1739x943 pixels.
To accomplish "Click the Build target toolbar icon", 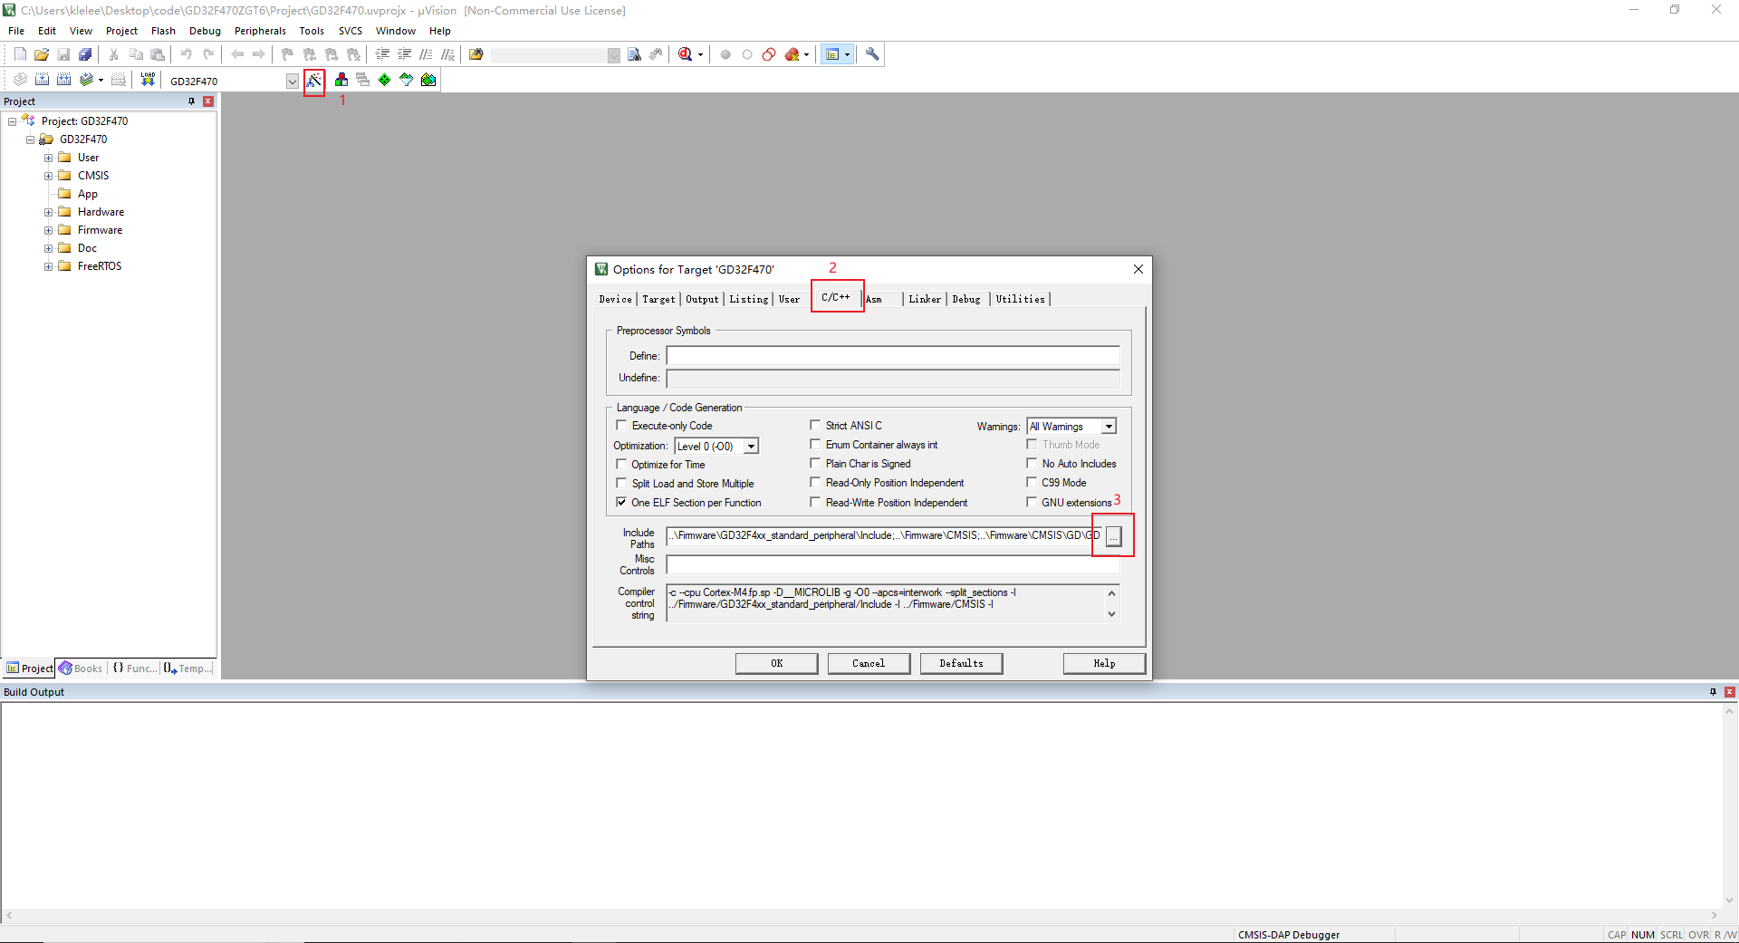I will tap(42, 80).
